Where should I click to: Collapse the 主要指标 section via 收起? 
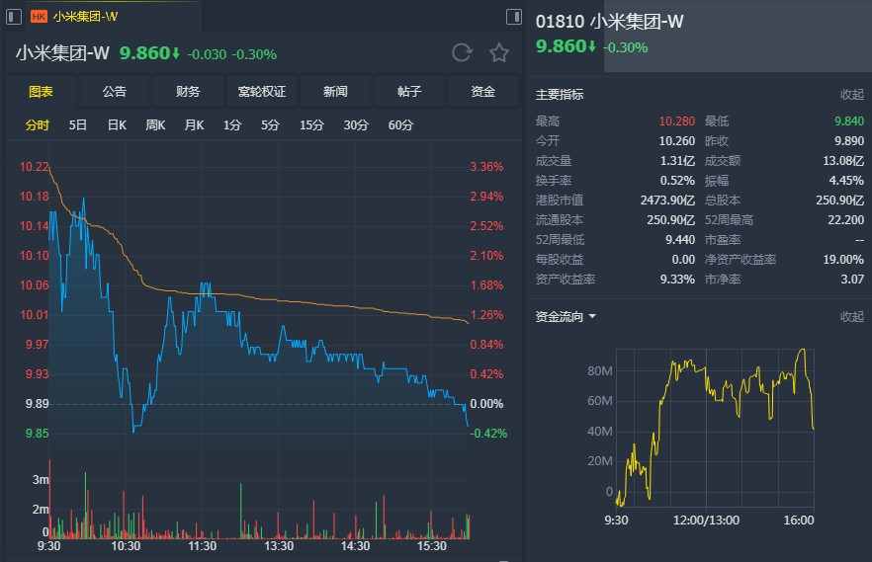click(851, 95)
